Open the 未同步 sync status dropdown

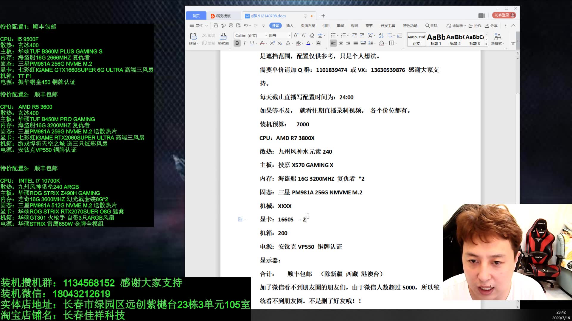coord(456,26)
